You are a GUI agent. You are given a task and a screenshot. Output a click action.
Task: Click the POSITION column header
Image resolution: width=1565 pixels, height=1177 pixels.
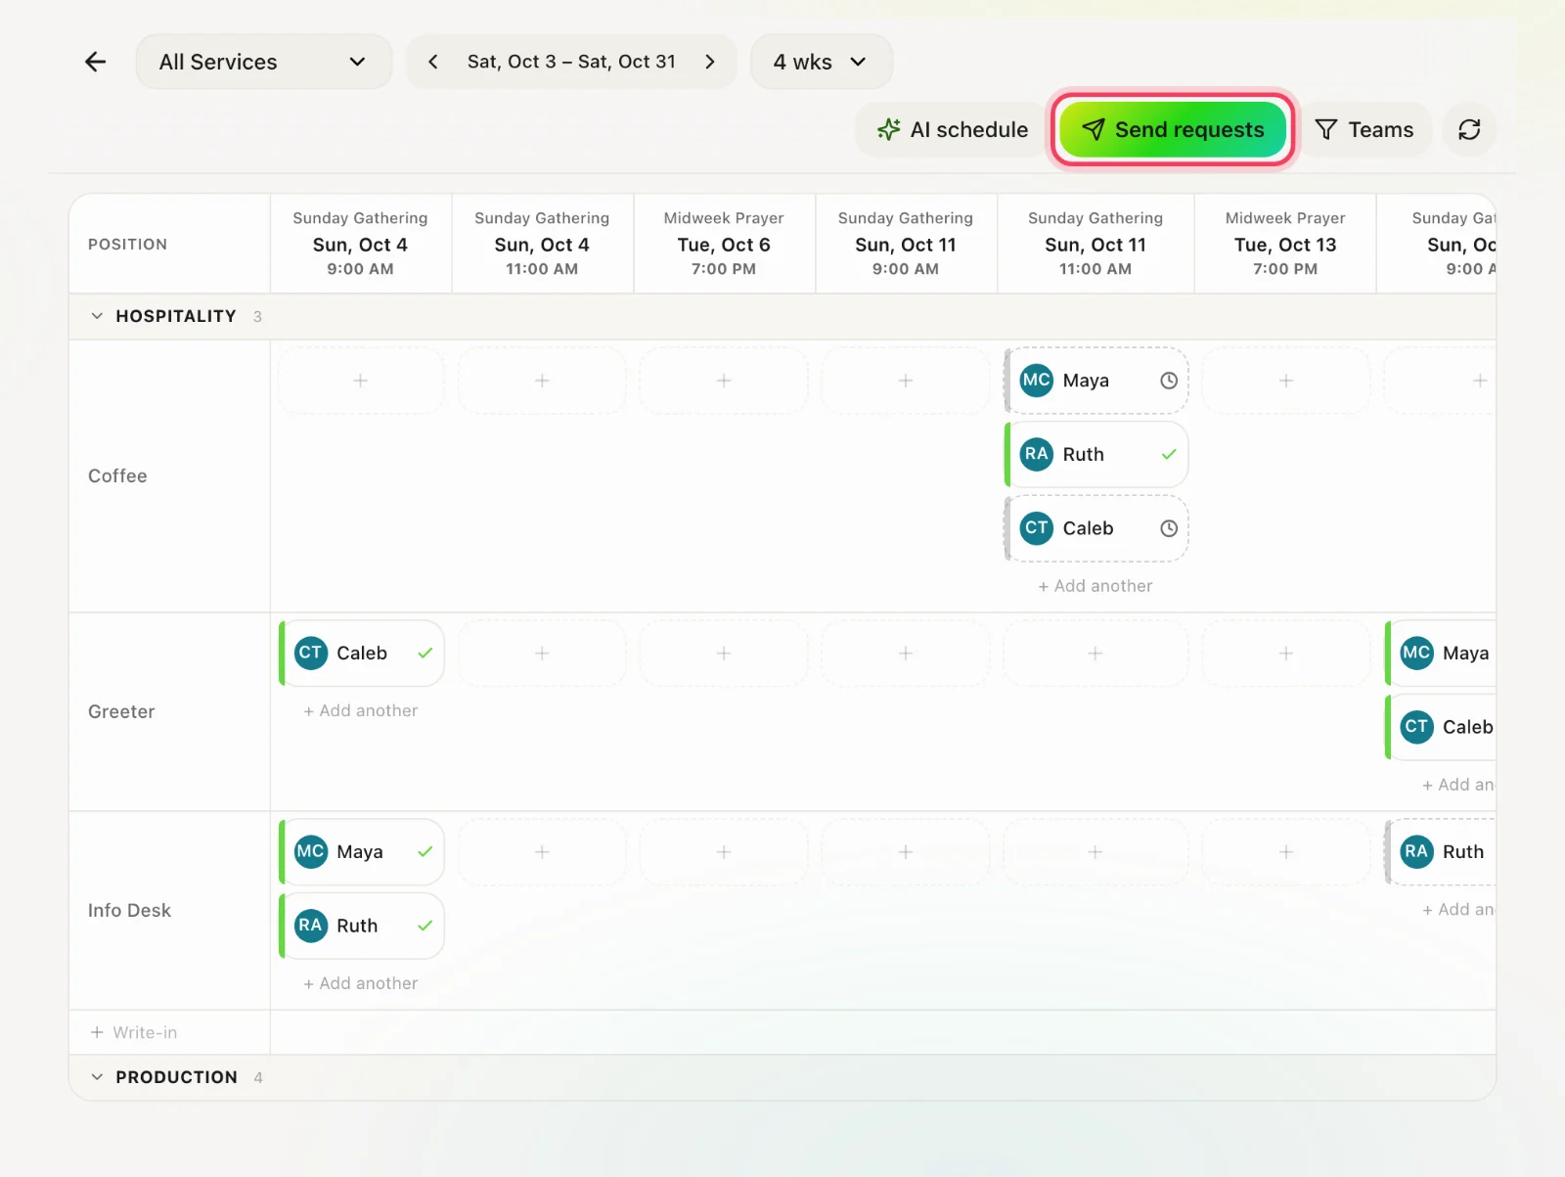tap(128, 245)
